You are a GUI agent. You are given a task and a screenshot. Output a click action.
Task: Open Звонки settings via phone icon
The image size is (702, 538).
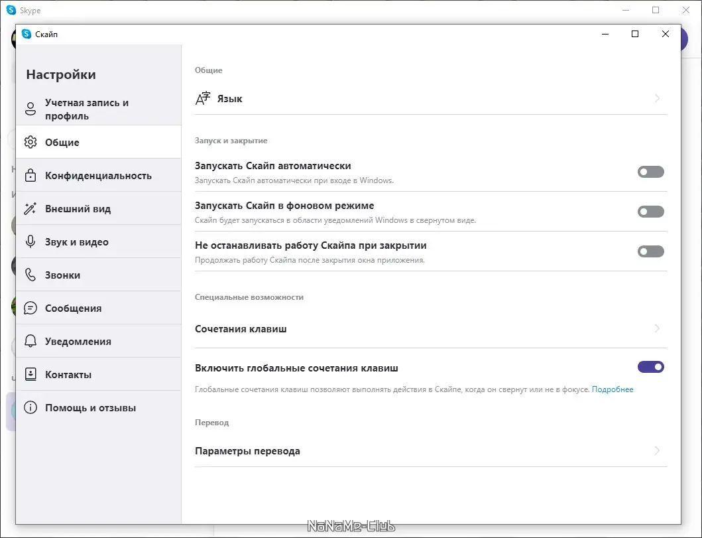(30, 274)
